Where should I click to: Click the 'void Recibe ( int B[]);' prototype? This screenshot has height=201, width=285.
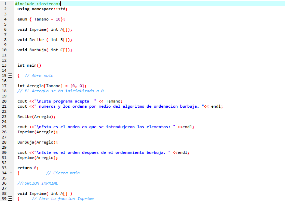click(45, 40)
